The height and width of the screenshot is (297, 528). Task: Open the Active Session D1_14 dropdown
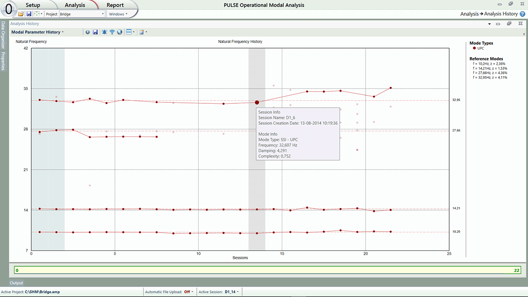coord(232,292)
